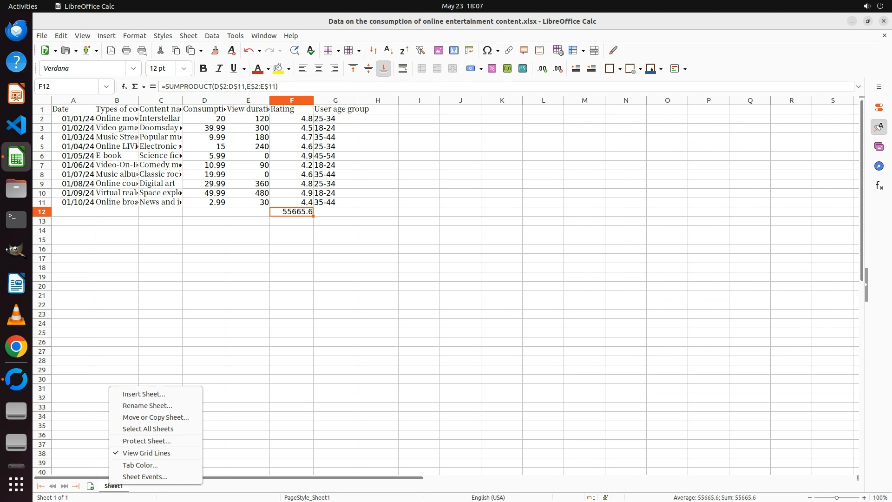Toggle Bold formatting
Viewport: 892px width, 502px height.
tap(203, 69)
